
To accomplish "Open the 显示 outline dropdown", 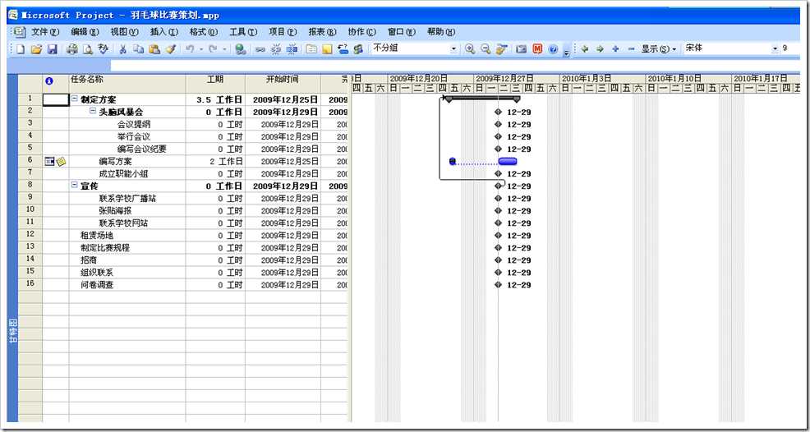I will point(660,49).
